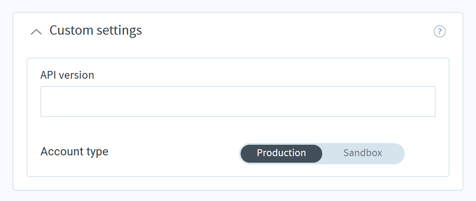The height and width of the screenshot is (201, 476).
Task: Click the empty box under API version
Action: pos(238,102)
